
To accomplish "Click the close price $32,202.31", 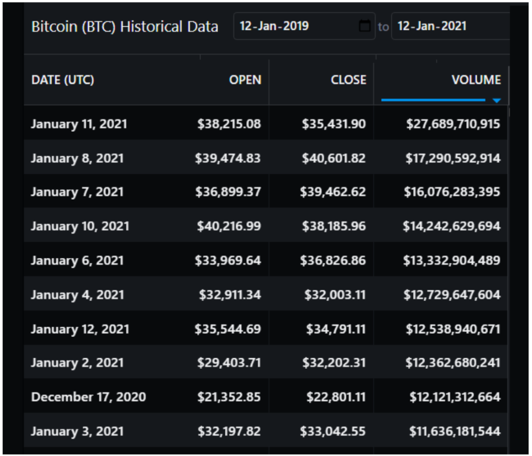I will (334, 363).
